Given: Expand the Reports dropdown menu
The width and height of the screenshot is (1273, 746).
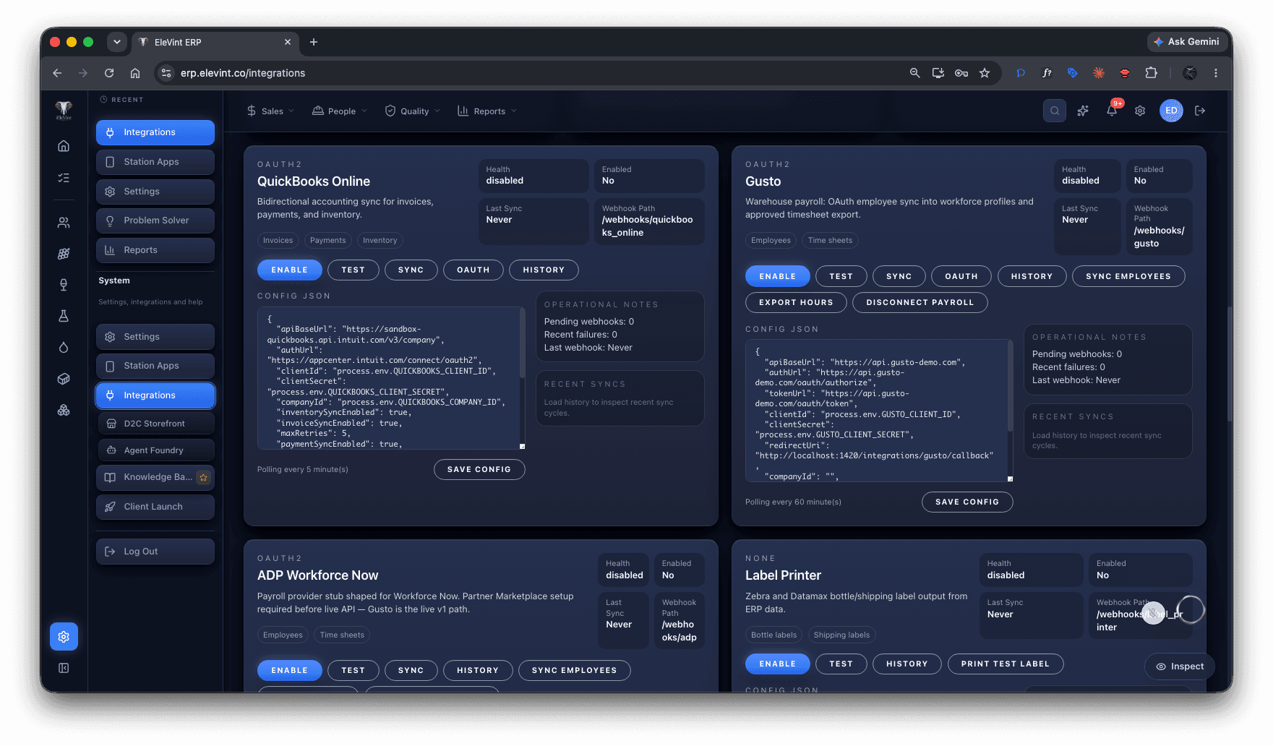Looking at the screenshot, I should coord(487,111).
